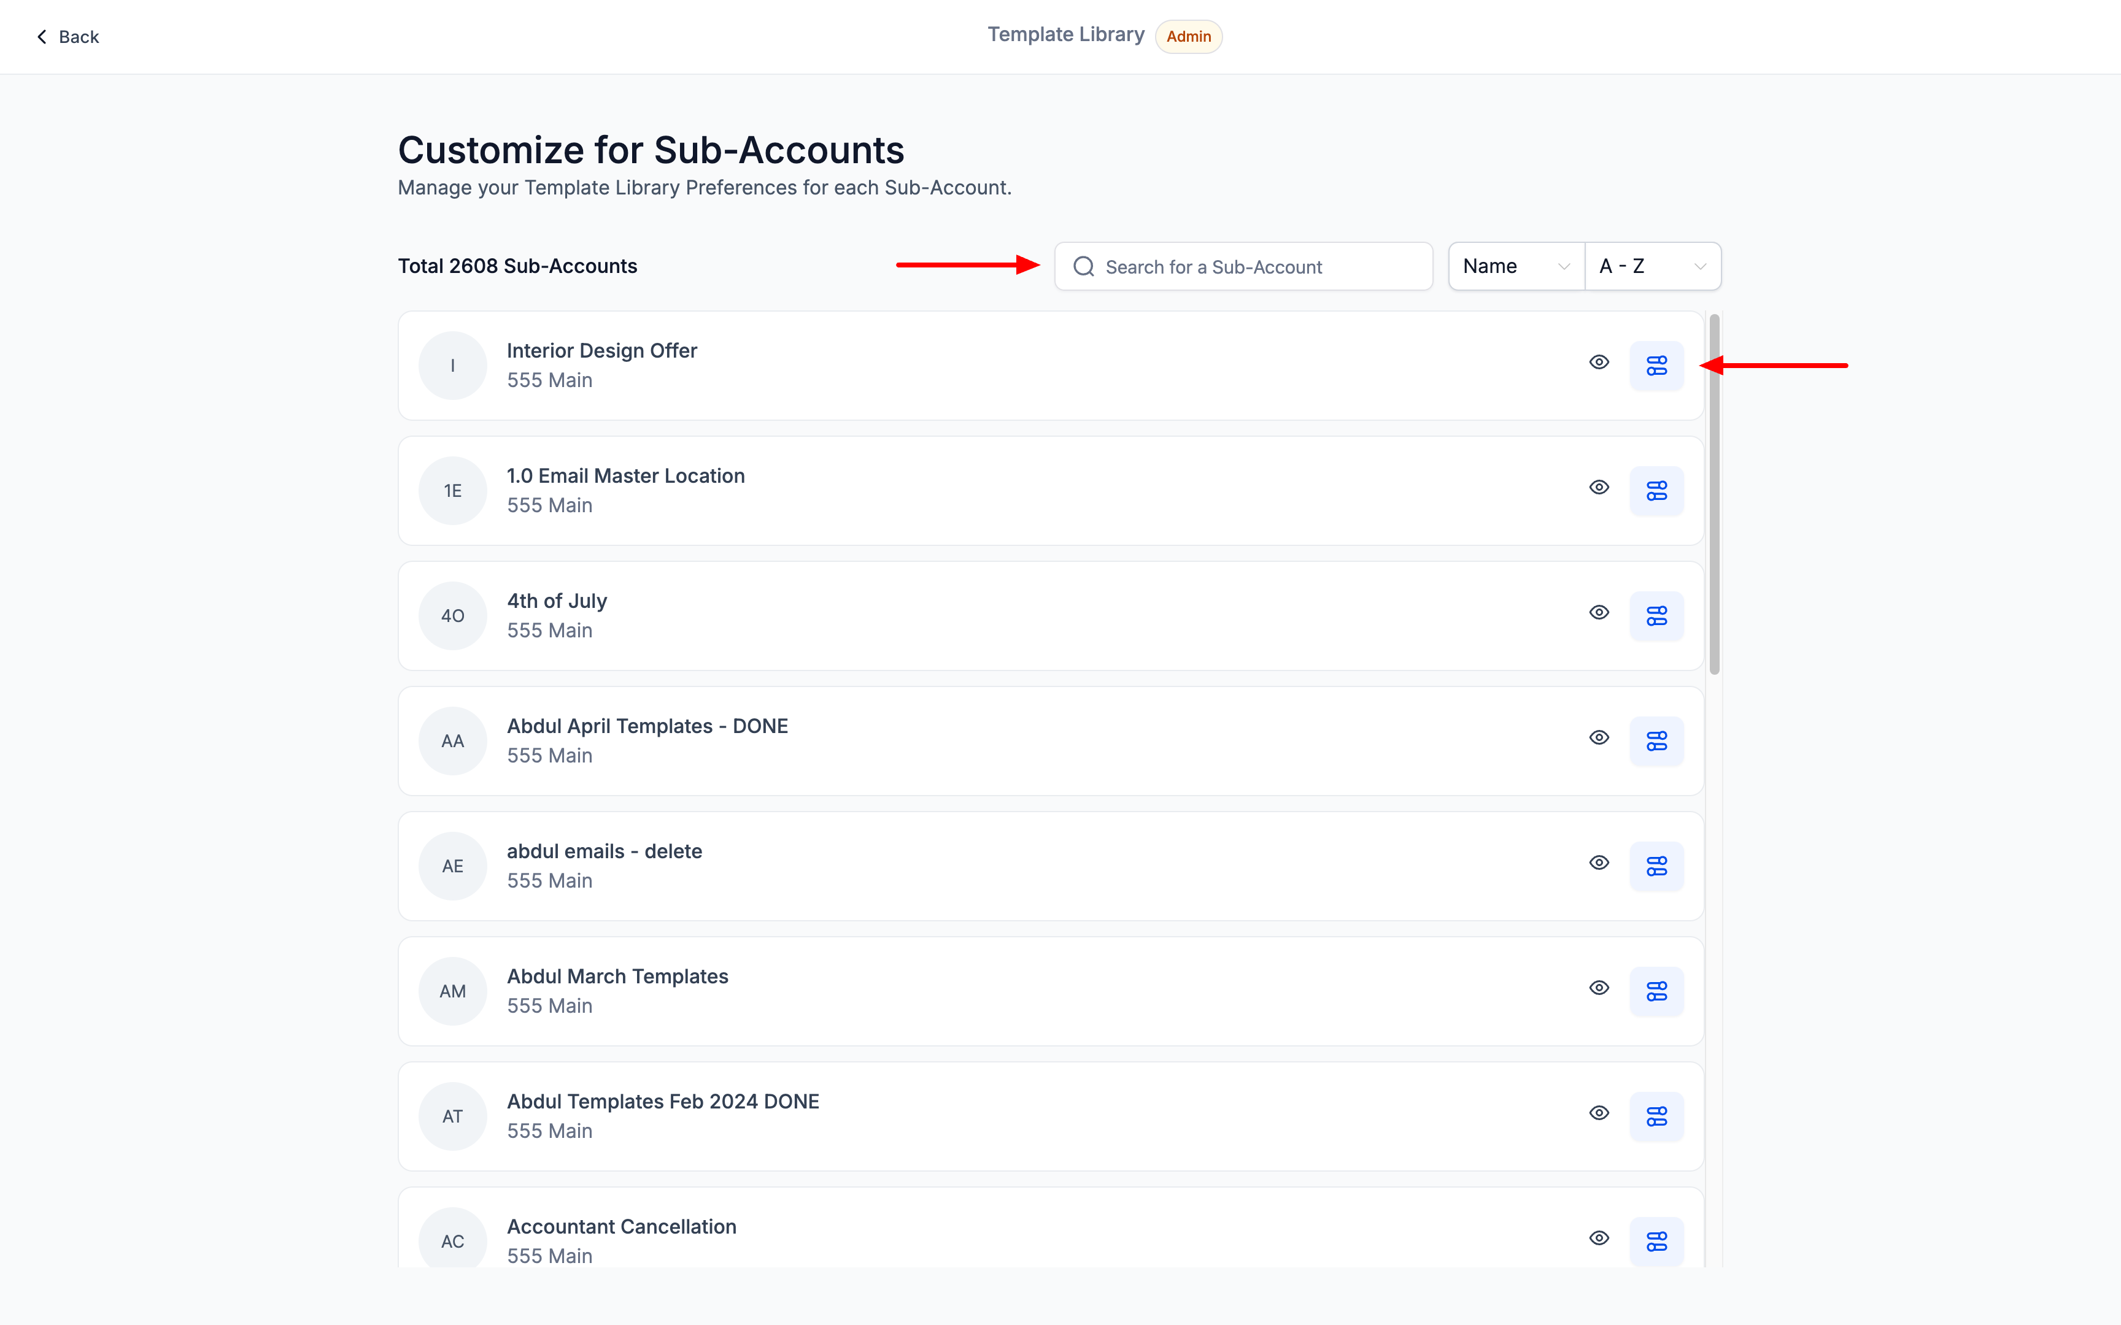Open customize settings for 1.0 Email Master Location

(1656, 491)
